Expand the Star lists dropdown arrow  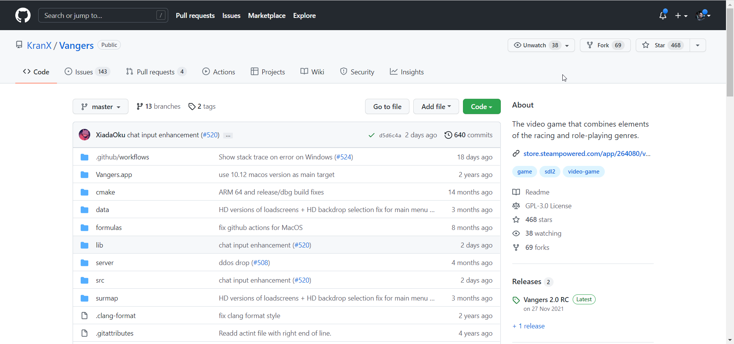pyautogui.click(x=698, y=45)
